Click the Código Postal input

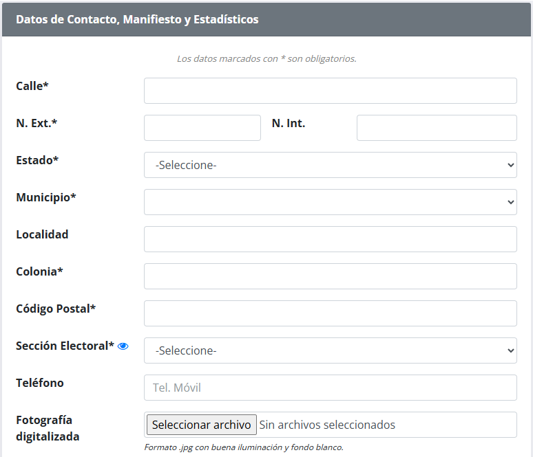pos(331,313)
